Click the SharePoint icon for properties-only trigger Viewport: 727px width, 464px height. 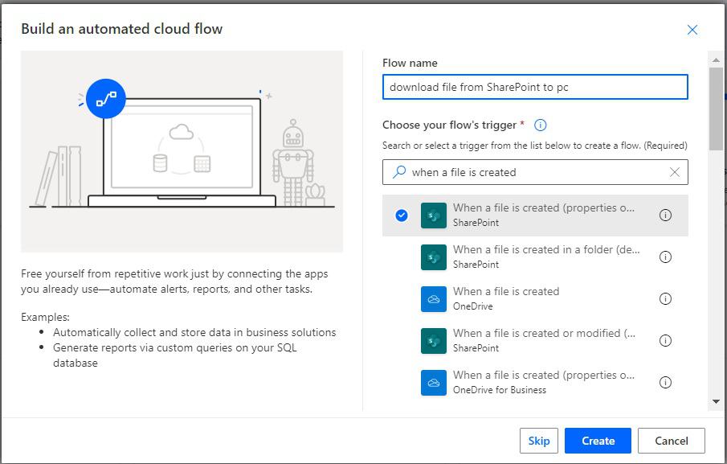click(434, 216)
